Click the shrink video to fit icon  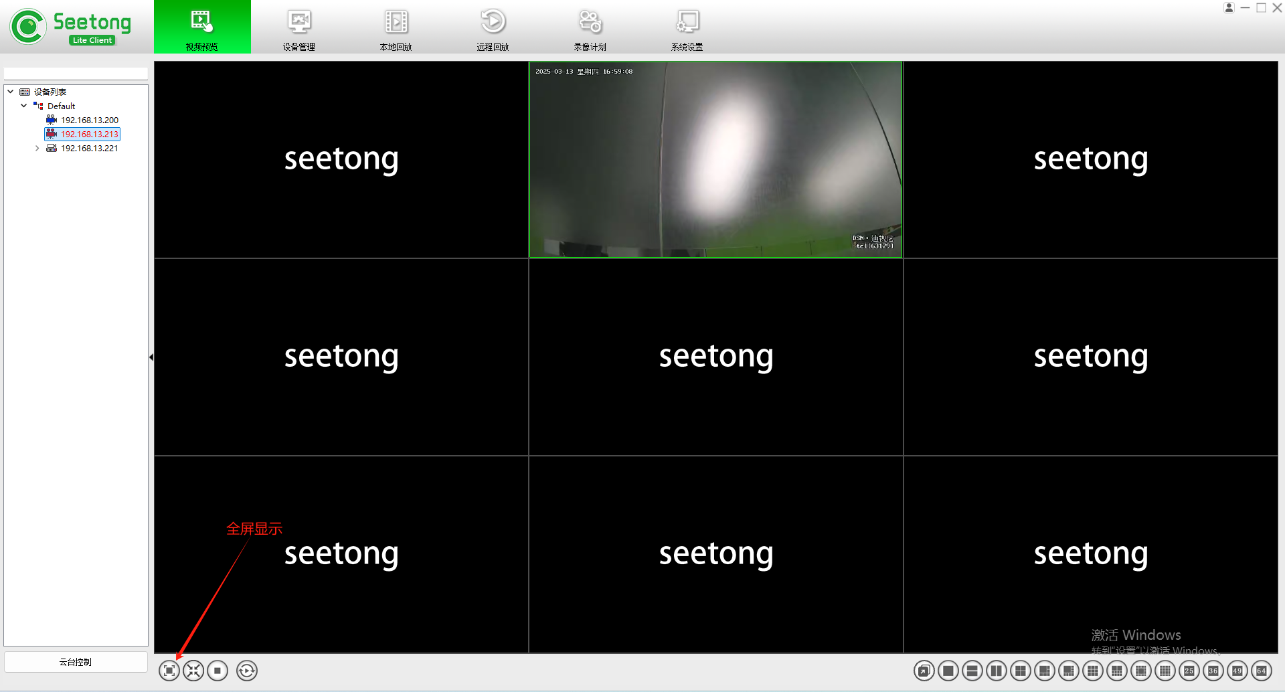(x=193, y=671)
